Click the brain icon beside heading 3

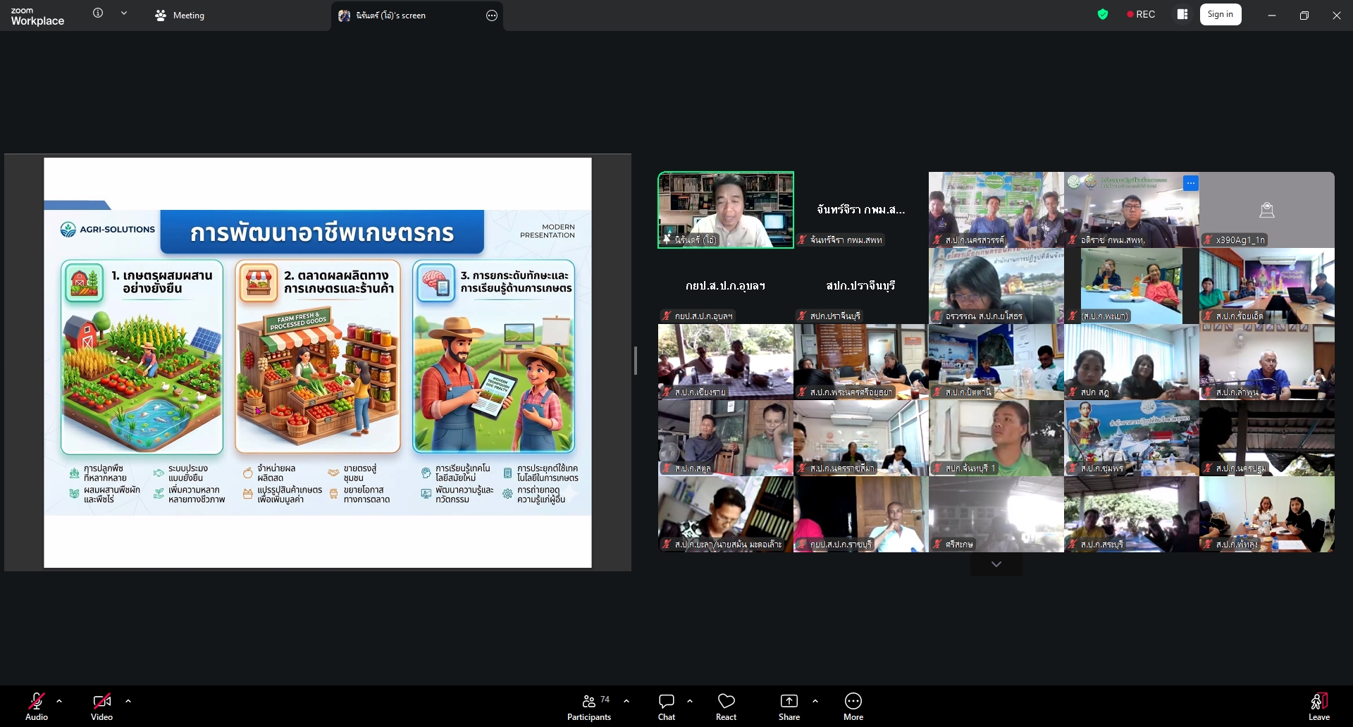click(x=435, y=282)
